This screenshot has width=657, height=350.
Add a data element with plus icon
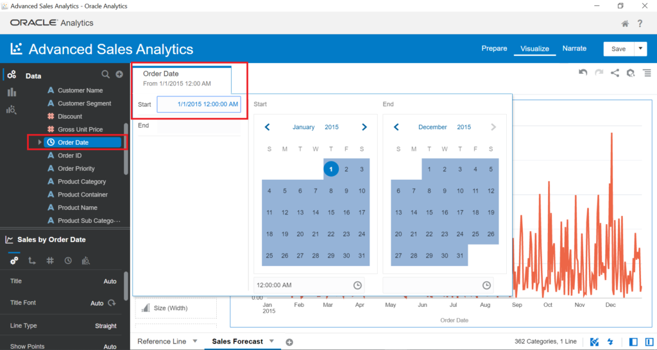[119, 74]
